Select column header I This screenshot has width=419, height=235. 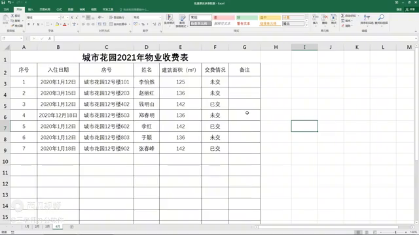[304, 47]
